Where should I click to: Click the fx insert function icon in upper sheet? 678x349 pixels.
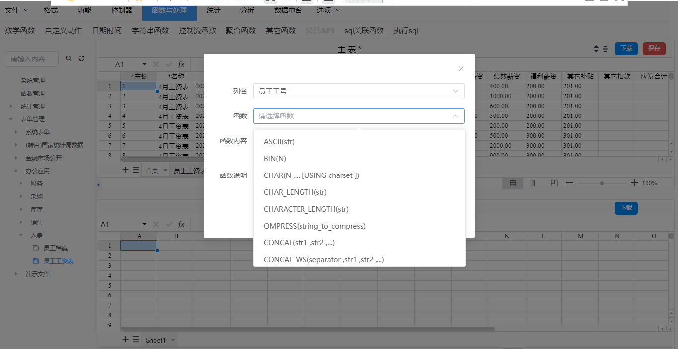(x=181, y=64)
